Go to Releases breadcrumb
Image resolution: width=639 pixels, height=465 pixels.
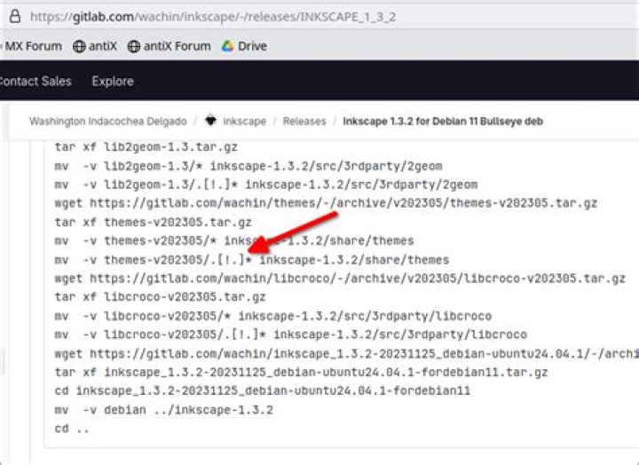pos(304,122)
